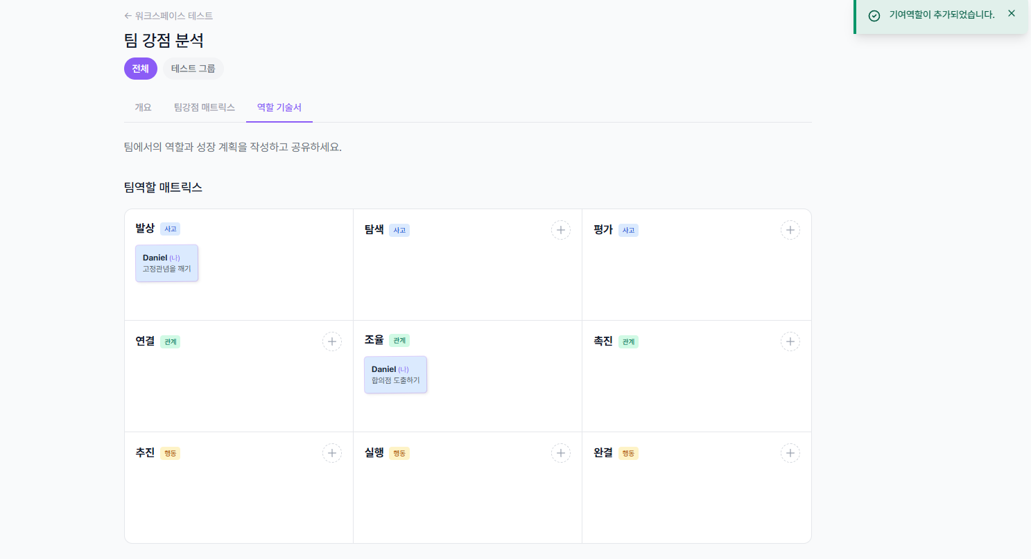Click the back arrow icon

coord(128,15)
